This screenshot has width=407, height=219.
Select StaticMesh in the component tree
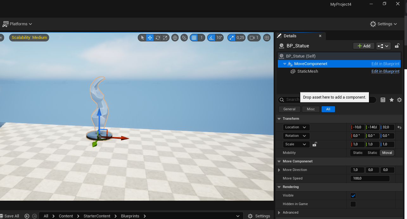307,71
